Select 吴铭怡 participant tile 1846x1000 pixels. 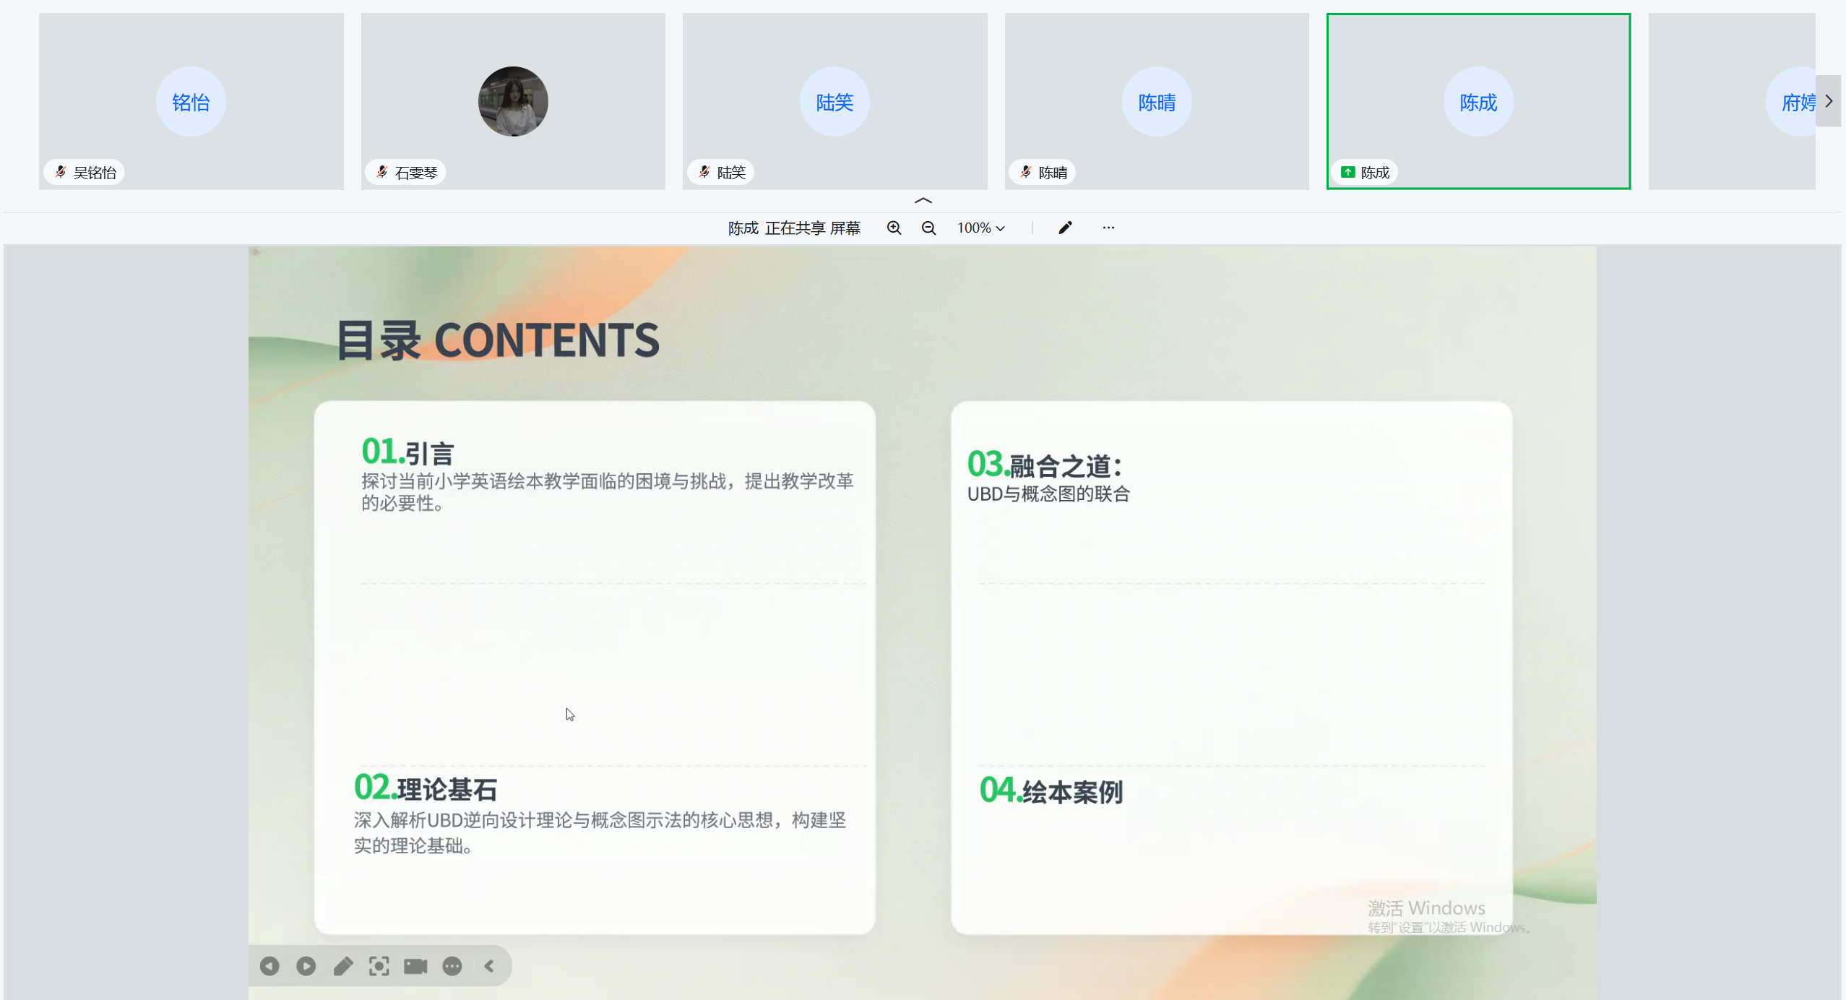[x=191, y=101]
